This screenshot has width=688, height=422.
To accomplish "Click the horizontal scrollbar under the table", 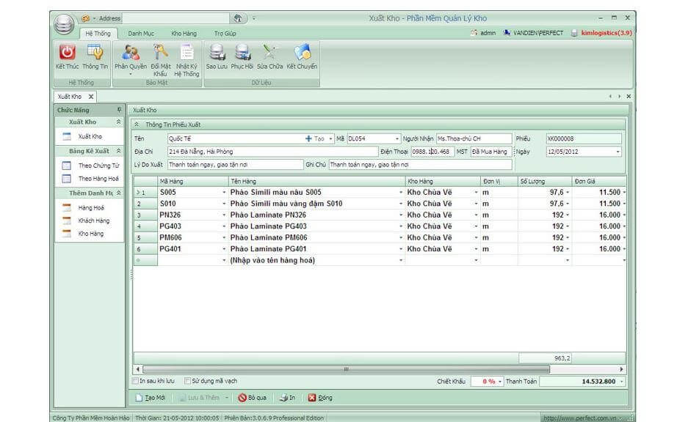I will point(347,369).
